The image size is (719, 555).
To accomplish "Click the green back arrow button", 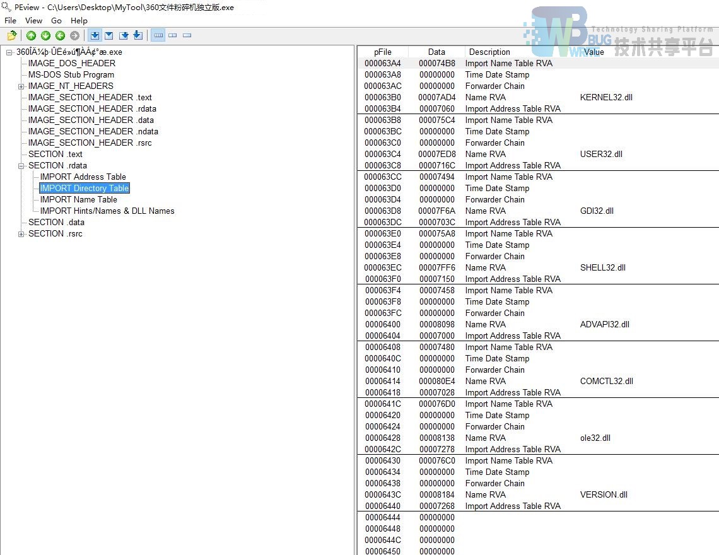I will 60,35.
